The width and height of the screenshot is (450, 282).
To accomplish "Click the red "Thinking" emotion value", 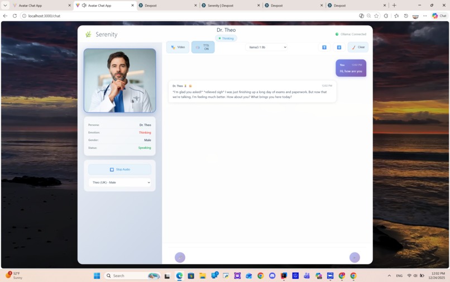I will pyautogui.click(x=145, y=133).
